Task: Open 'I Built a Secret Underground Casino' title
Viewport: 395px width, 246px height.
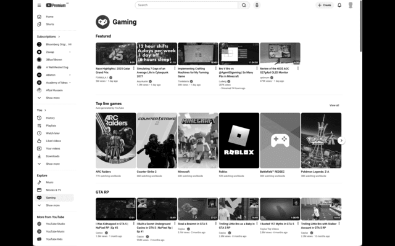Action: (154, 228)
